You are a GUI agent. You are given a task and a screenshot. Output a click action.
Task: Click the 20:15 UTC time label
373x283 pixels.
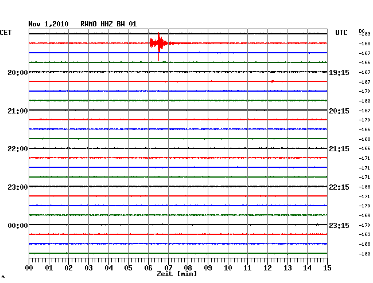tap(339, 111)
